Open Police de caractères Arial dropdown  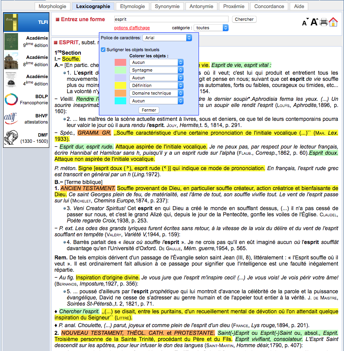(167, 38)
